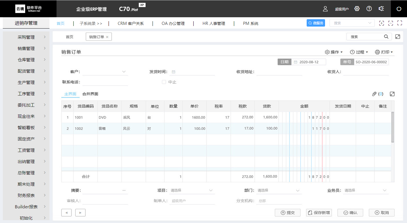Click the search magnifier icon
Viewport: 407px width, 223px height.
click(386, 37)
